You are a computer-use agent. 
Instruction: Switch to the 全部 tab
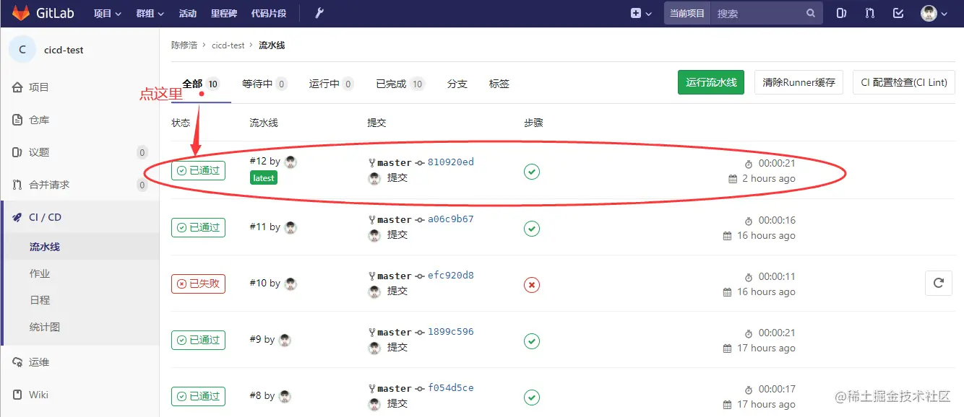201,84
